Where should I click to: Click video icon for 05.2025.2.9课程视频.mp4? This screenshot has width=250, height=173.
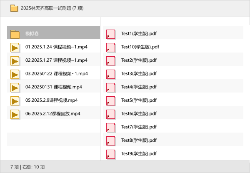[15, 100]
